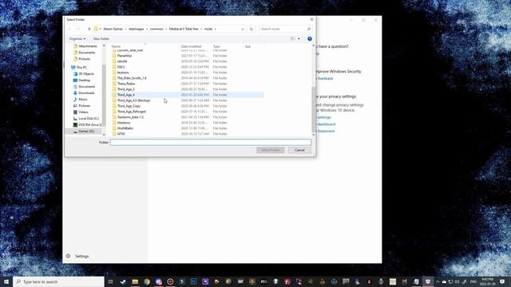Open the Organize dropdown menu
511x287 pixels.
pos(77,39)
